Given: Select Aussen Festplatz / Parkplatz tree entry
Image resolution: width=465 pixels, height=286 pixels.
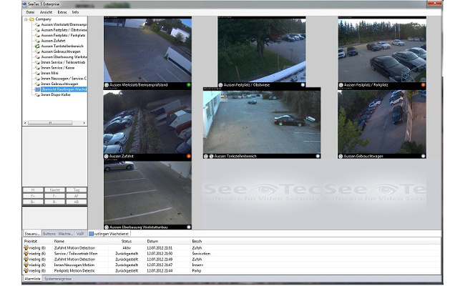Looking at the screenshot, I should (x=63, y=35).
